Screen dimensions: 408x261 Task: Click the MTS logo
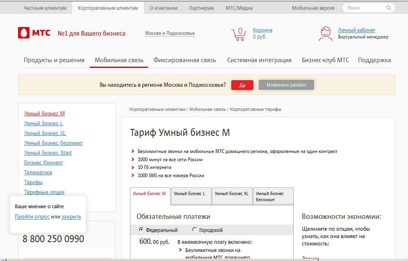click(34, 33)
